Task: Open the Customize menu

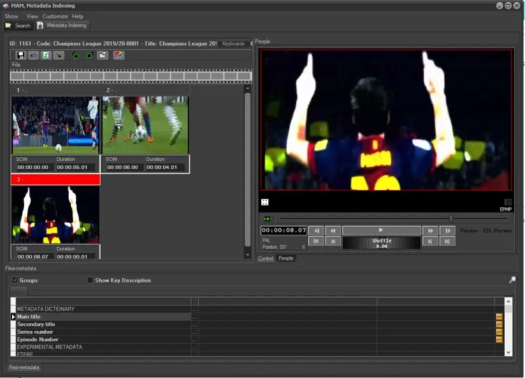Action: 55,16
